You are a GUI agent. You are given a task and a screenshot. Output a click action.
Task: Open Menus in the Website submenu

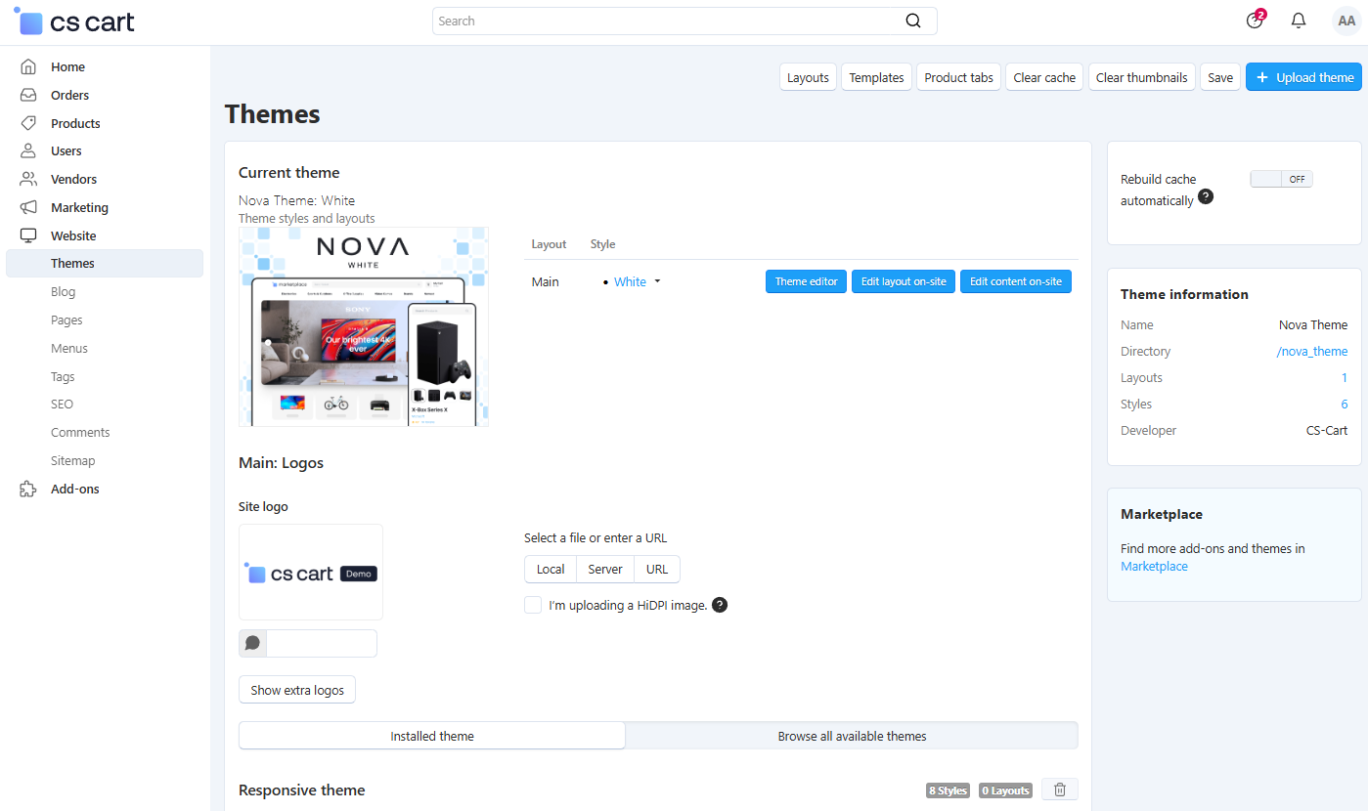point(69,349)
